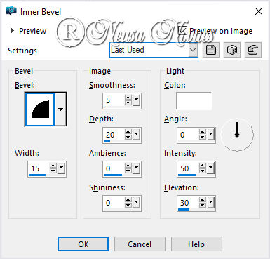The width and height of the screenshot is (270, 259).
Task: Increase Width with the up arrow
Action: (53, 166)
